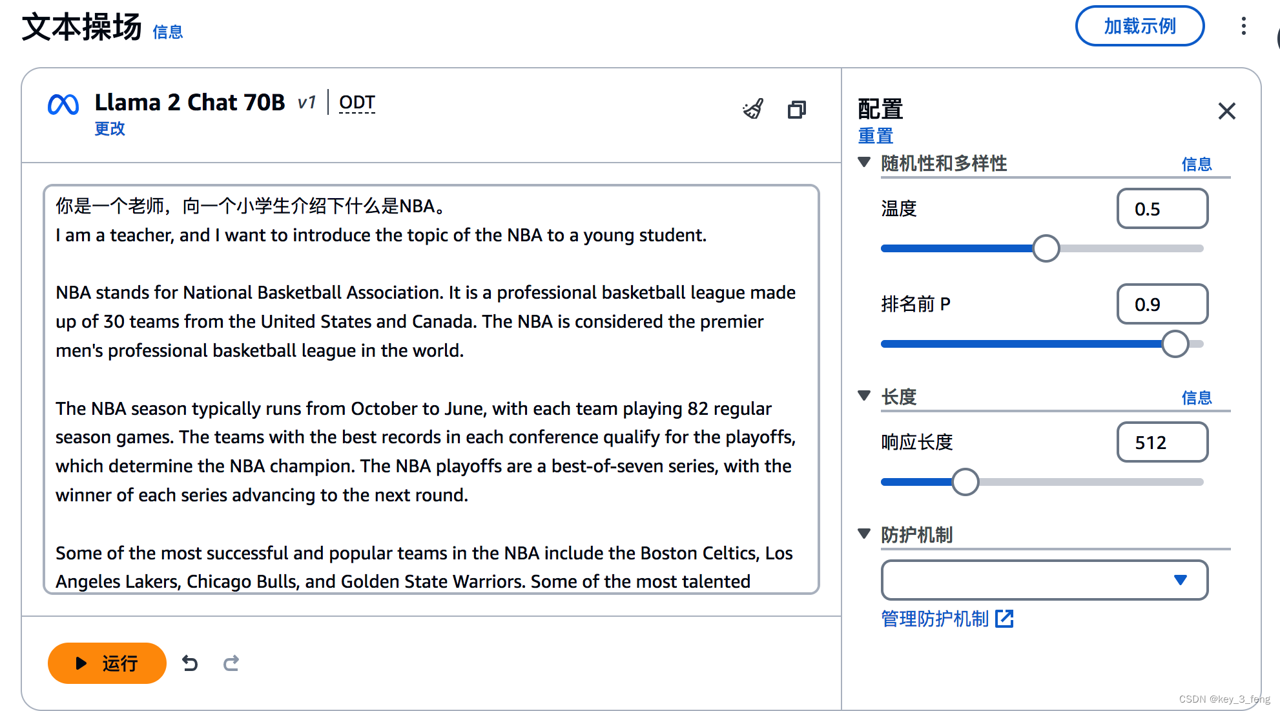Click the 加载示例 button
The width and height of the screenshot is (1280, 711).
(1140, 26)
